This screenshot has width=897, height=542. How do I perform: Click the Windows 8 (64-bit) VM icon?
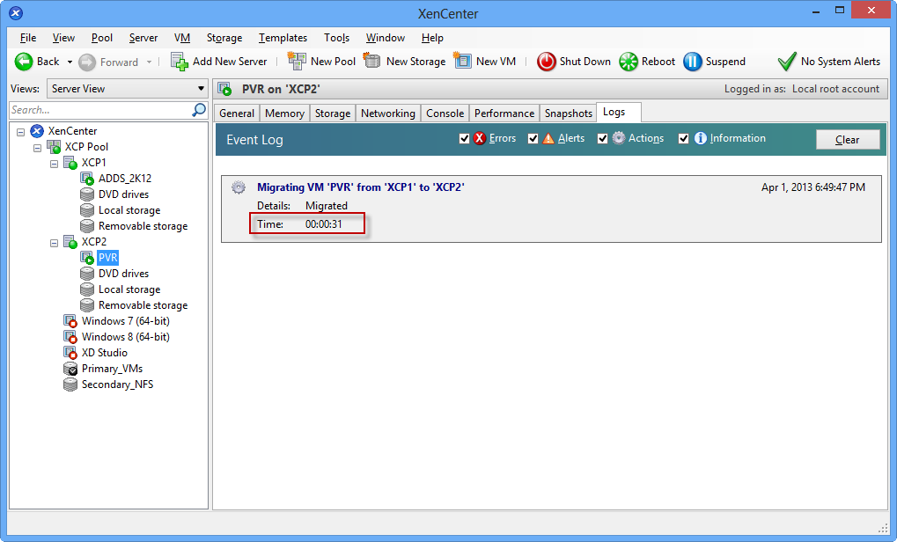click(x=70, y=337)
